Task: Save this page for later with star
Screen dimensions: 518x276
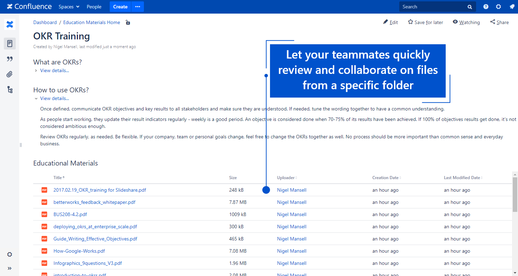Action: (425, 22)
